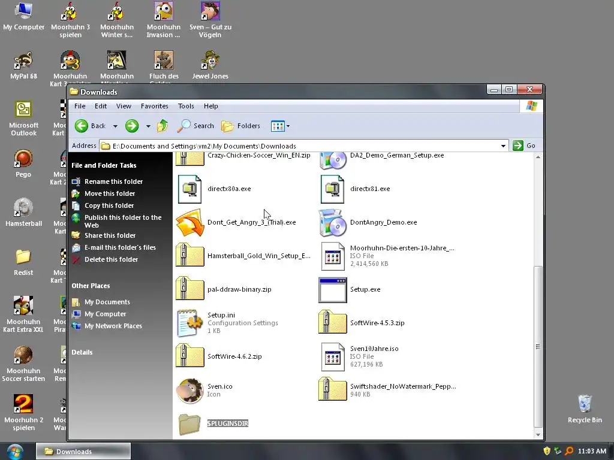Select Setup.ini configuration icon

[190, 323]
